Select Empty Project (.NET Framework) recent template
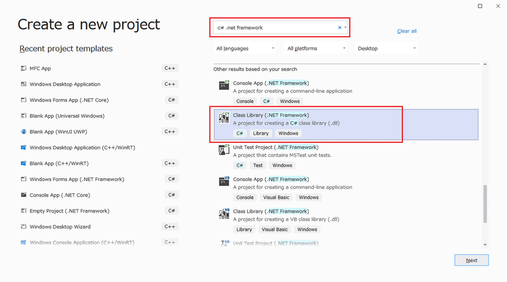Screen dimensions: 507x282 [69, 211]
